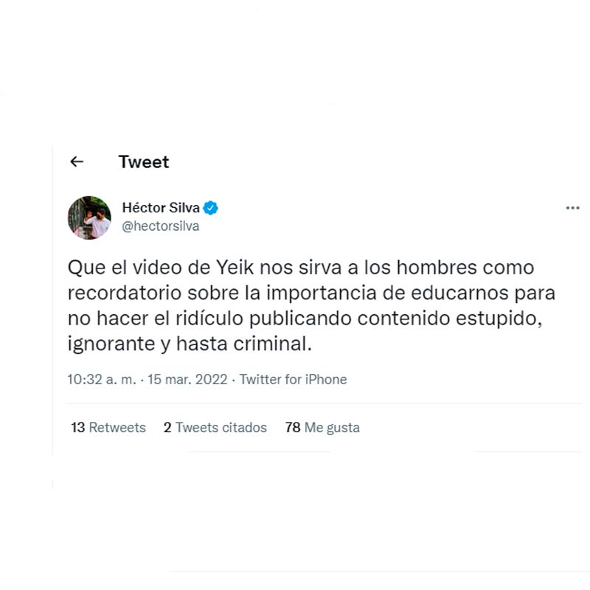Click the 15 mar. 2022 date
The height and width of the screenshot is (590, 590).
coord(187,379)
